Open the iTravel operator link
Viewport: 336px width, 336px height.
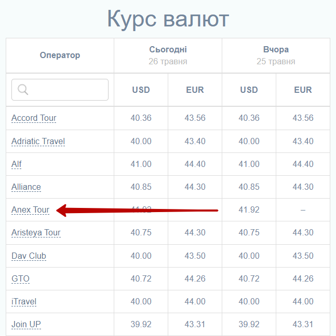[x=24, y=302]
